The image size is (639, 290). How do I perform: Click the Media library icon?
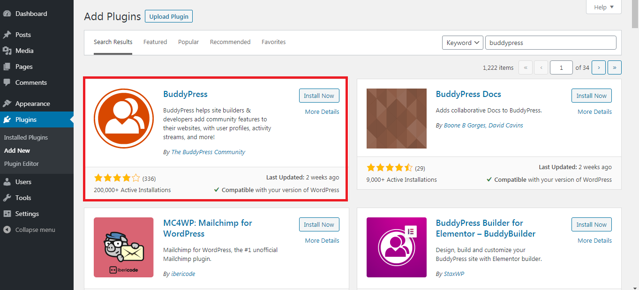click(7, 51)
